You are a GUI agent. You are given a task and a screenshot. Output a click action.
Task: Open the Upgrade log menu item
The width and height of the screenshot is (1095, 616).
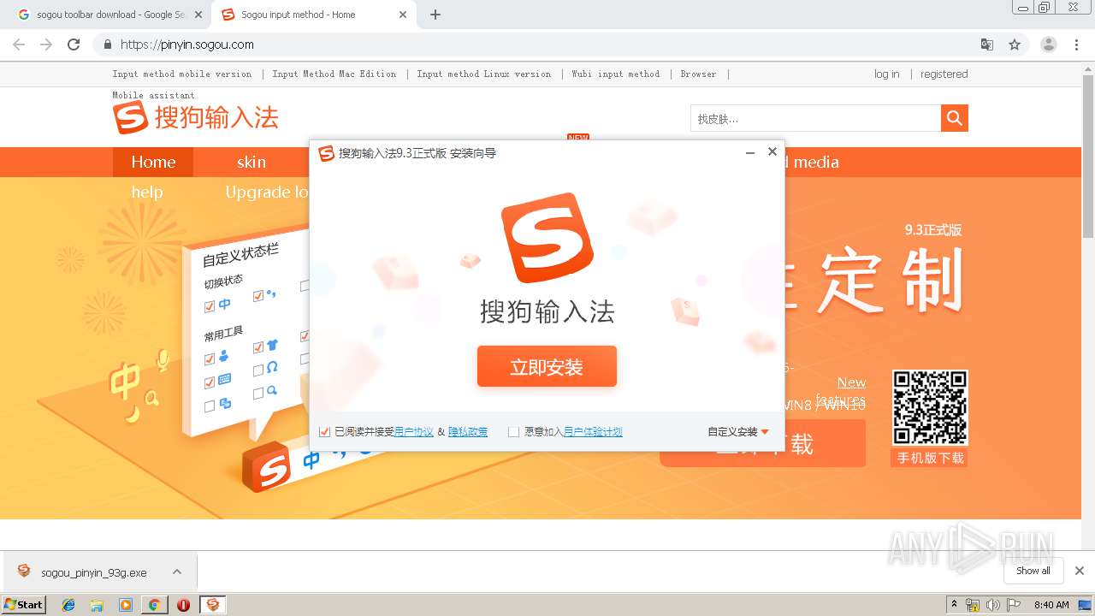coord(266,192)
